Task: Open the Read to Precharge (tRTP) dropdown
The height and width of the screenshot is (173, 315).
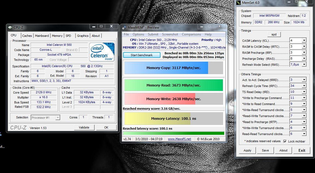Action: point(304,122)
